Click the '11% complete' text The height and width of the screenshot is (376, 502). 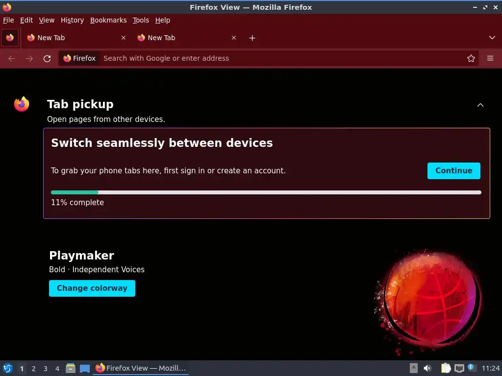click(x=77, y=203)
